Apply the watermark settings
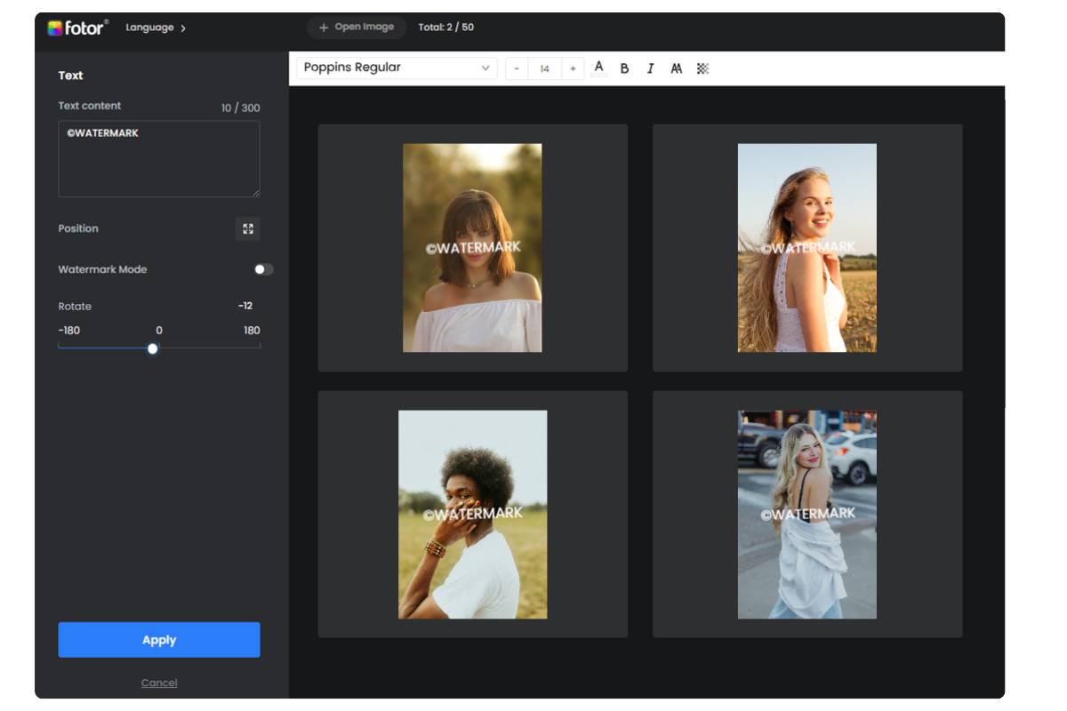1067x711 pixels. [158, 639]
